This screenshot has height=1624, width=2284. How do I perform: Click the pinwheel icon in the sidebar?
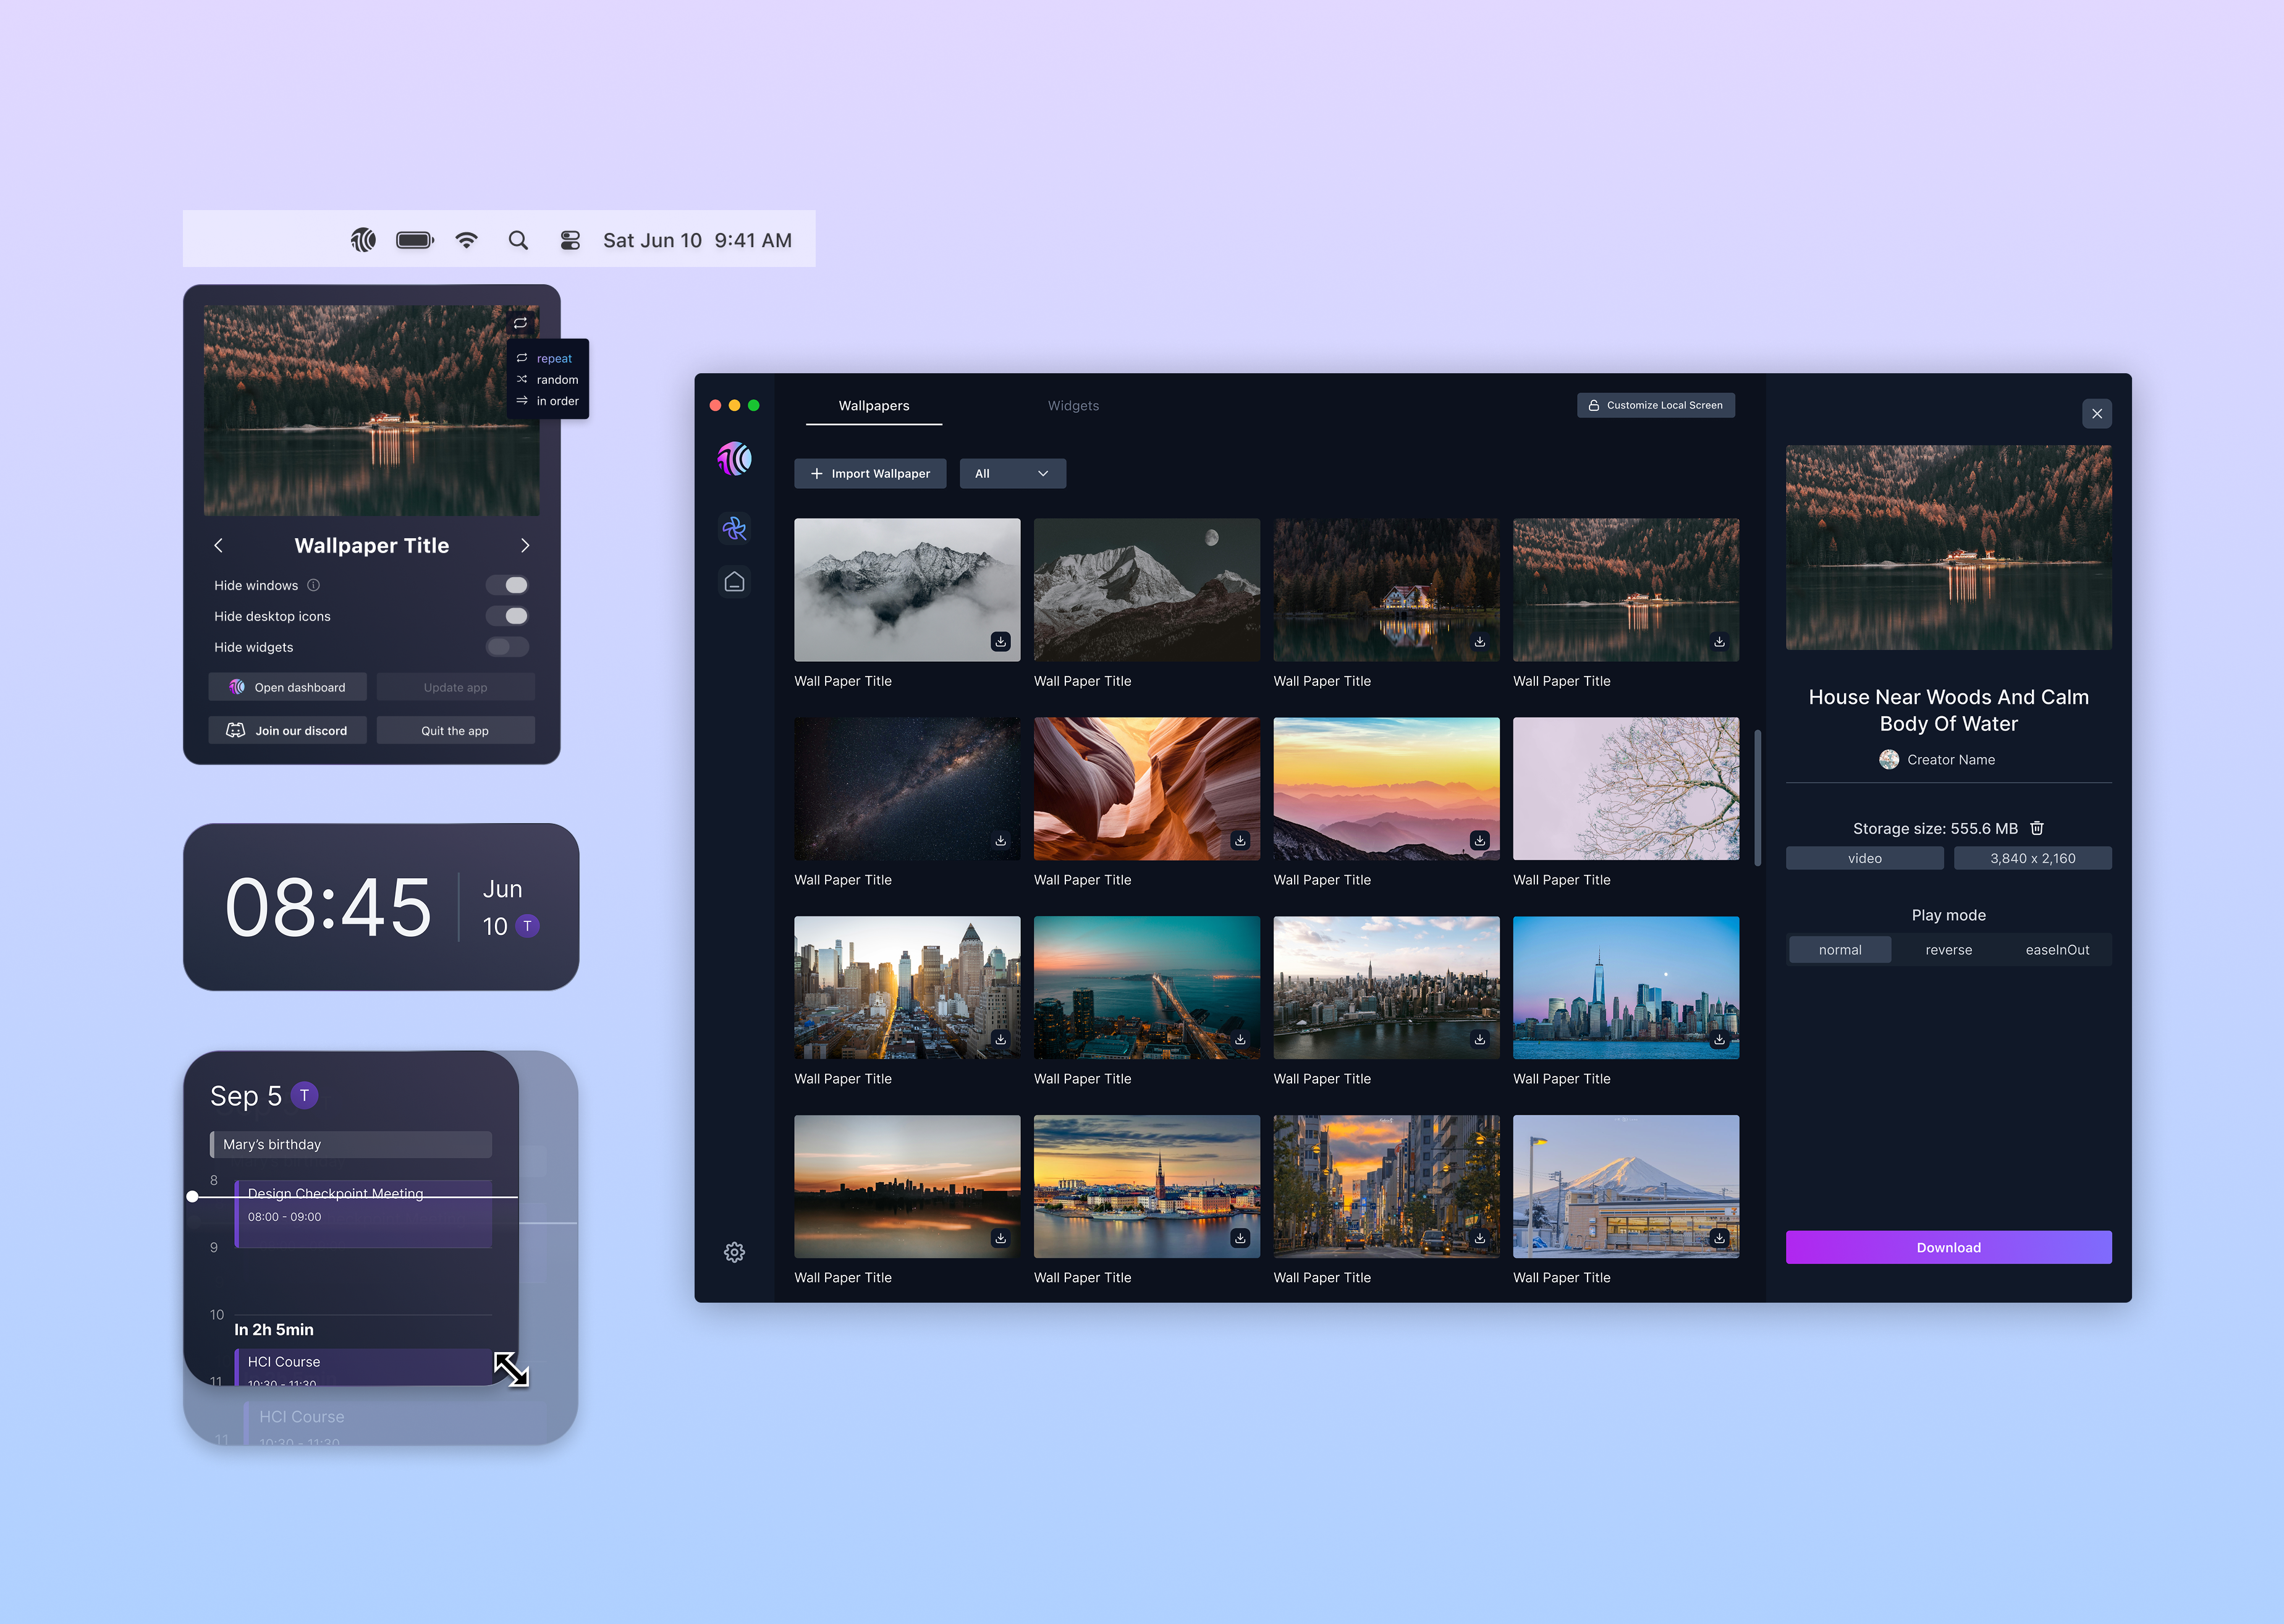coord(734,528)
